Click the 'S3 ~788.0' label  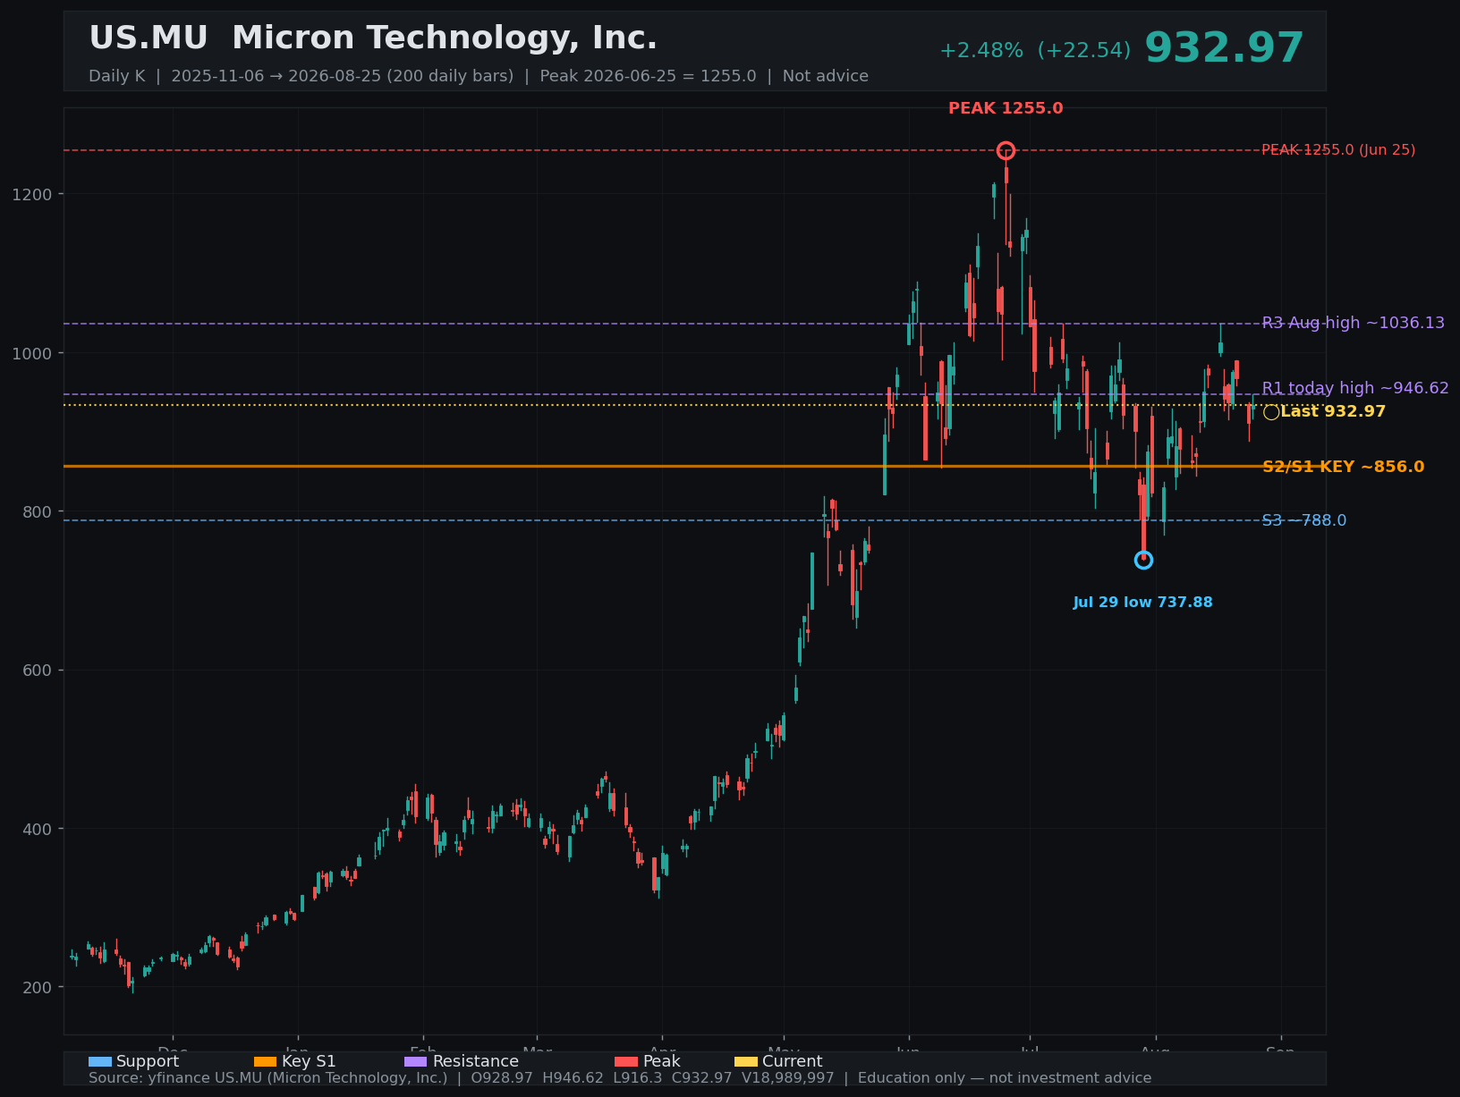[1304, 520]
